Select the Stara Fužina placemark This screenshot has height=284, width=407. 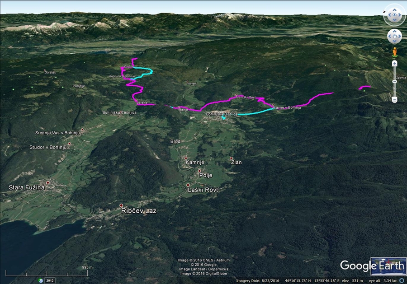click(x=48, y=182)
